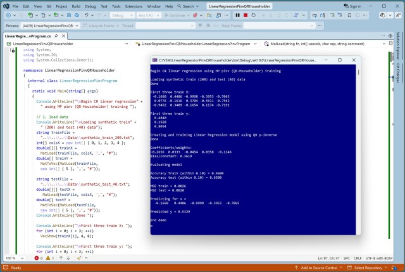
Task: Open the GitHub Copilot icon
Action: click(382, 15)
